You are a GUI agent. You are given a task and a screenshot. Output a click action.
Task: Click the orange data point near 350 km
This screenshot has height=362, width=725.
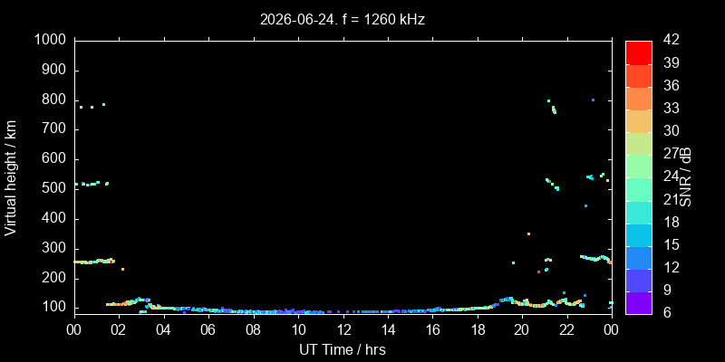528,233
